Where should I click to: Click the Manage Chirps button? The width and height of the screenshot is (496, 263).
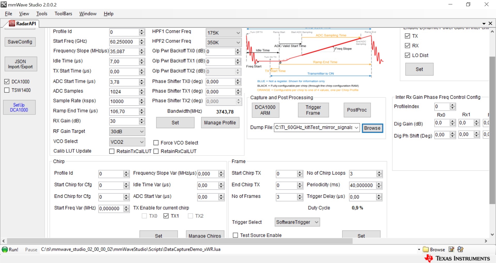coord(205,234)
